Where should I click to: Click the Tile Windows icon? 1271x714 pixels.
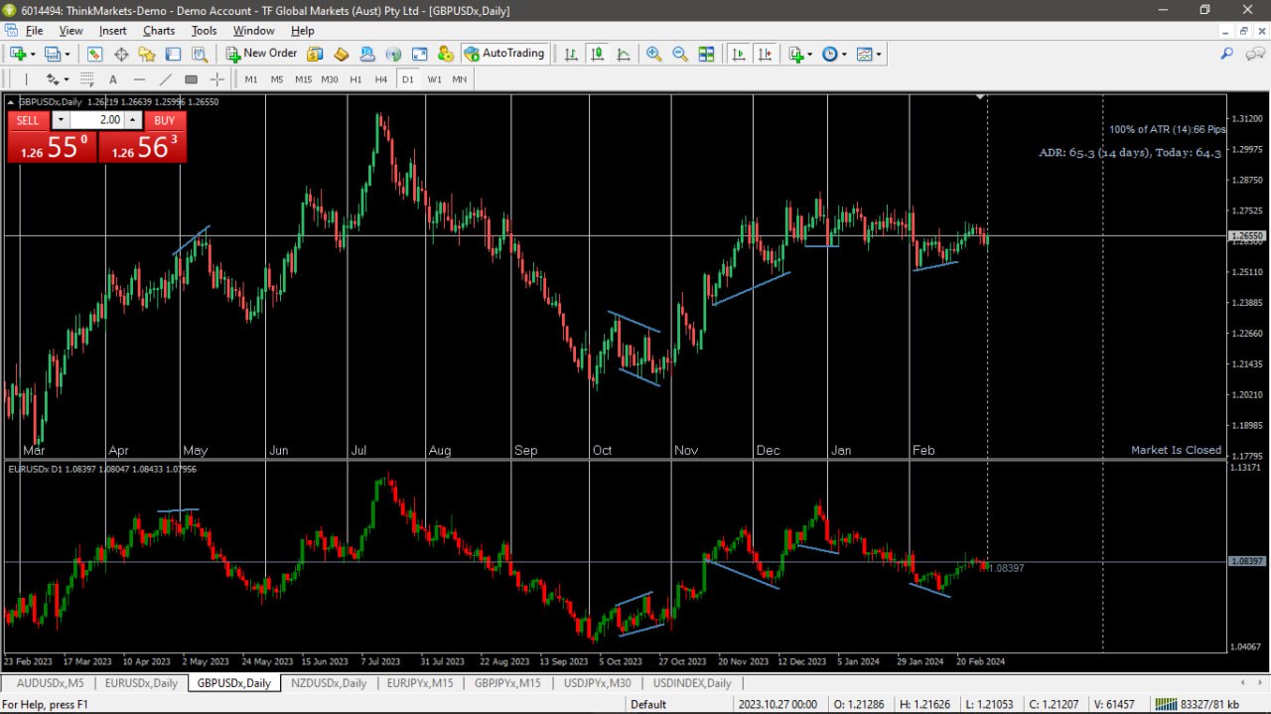(x=706, y=54)
